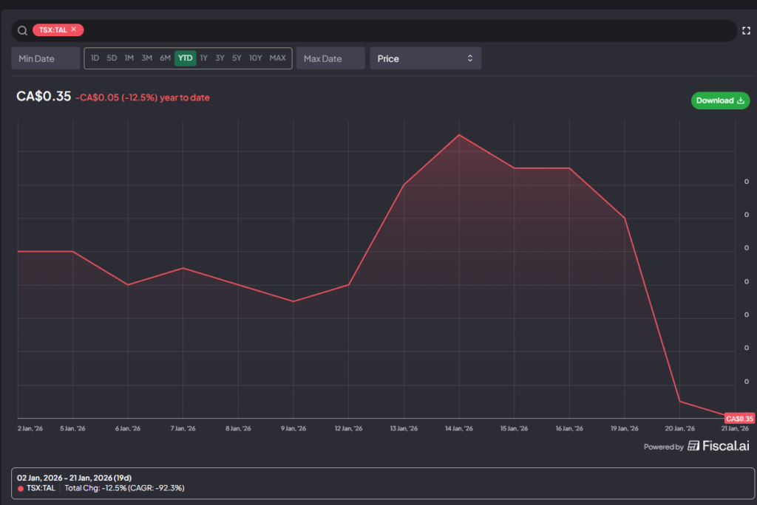Switch to 3M time range
The width and height of the screenshot is (757, 505).
(146, 58)
